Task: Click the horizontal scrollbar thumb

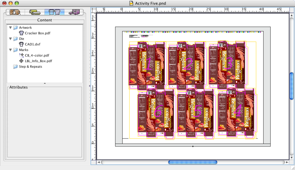Action: click(x=193, y=162)
